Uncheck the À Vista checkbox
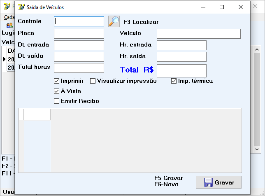The image size is (265, 196). [x=57, y=91]
